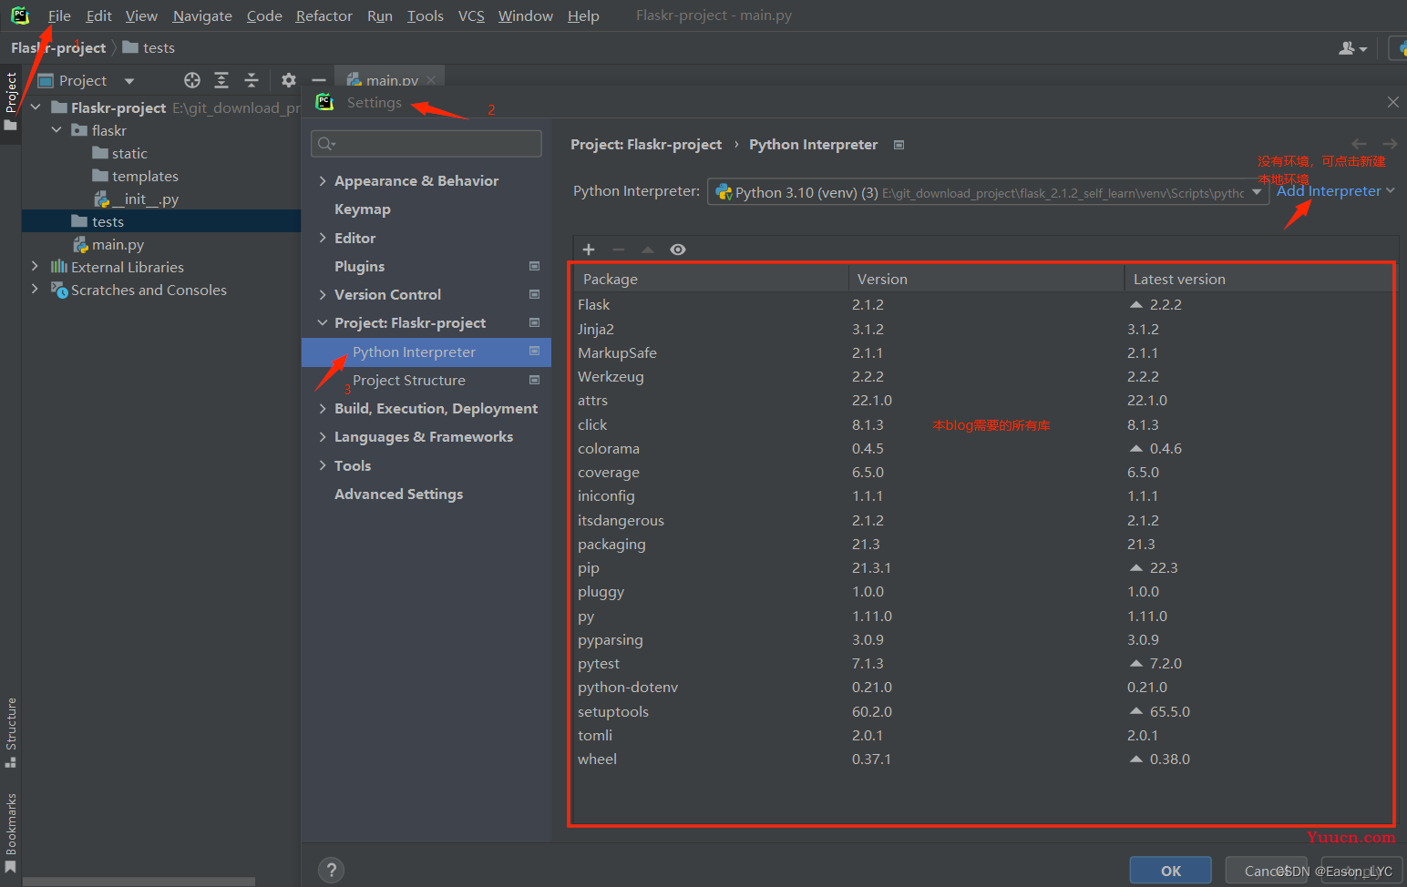
Task: Click the project-level icon beside Plugins
Action: pyautogui.click(x=535, y=266)
